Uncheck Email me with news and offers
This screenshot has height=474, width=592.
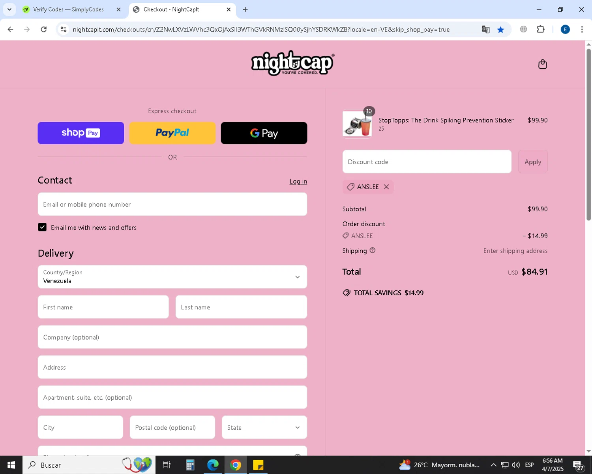[42, 227]
